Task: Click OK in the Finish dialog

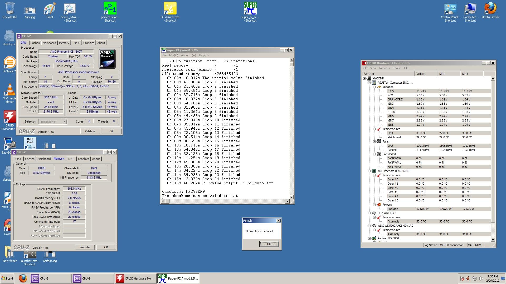Action: [269, 244]
